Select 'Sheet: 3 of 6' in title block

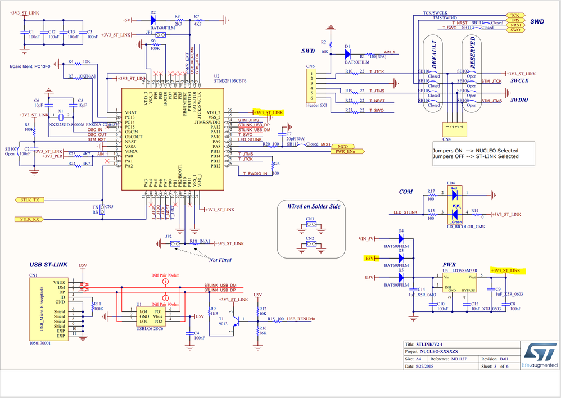point(495,366)
